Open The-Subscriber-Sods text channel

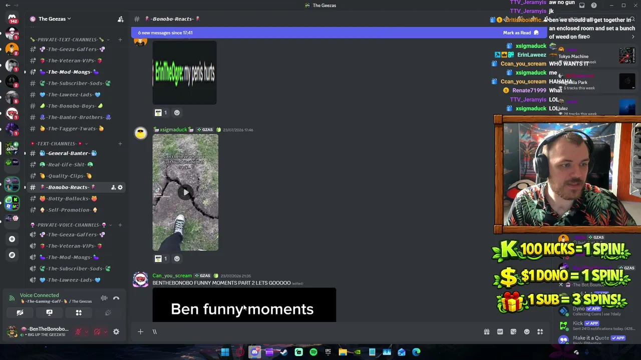click(x=75, y=83)
